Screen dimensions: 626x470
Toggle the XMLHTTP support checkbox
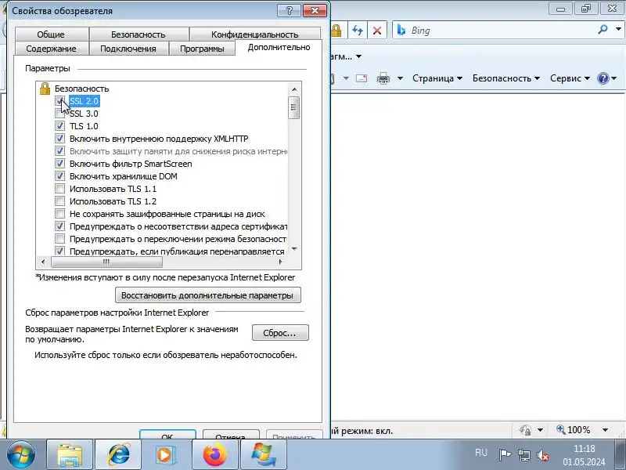(x=59, y=139)
